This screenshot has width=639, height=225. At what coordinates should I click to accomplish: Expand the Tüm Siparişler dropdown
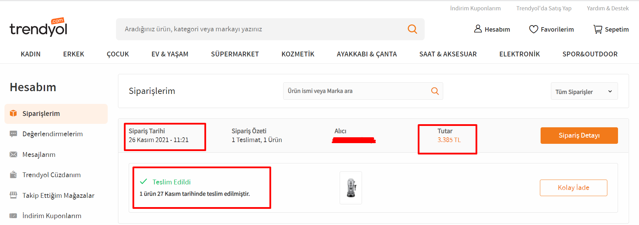pos(584,91)
